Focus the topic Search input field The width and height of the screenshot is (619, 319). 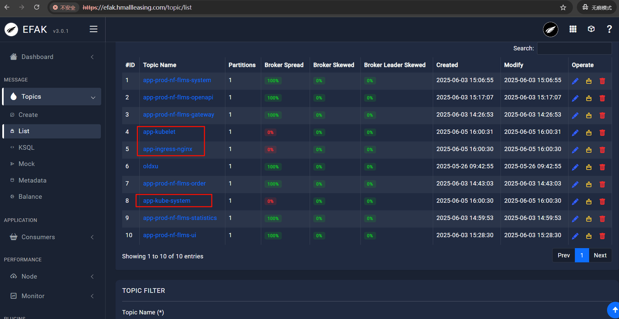[574, 48]
